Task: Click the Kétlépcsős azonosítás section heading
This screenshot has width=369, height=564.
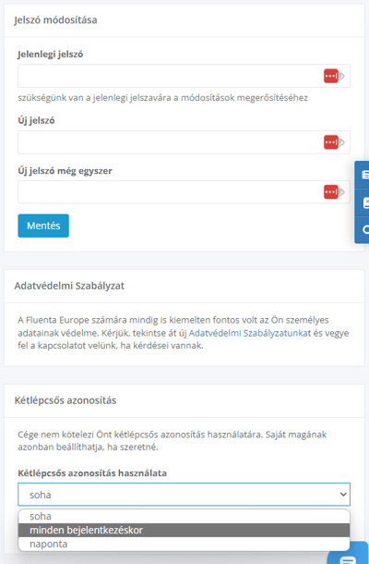Action: click(x=65, y=400)
